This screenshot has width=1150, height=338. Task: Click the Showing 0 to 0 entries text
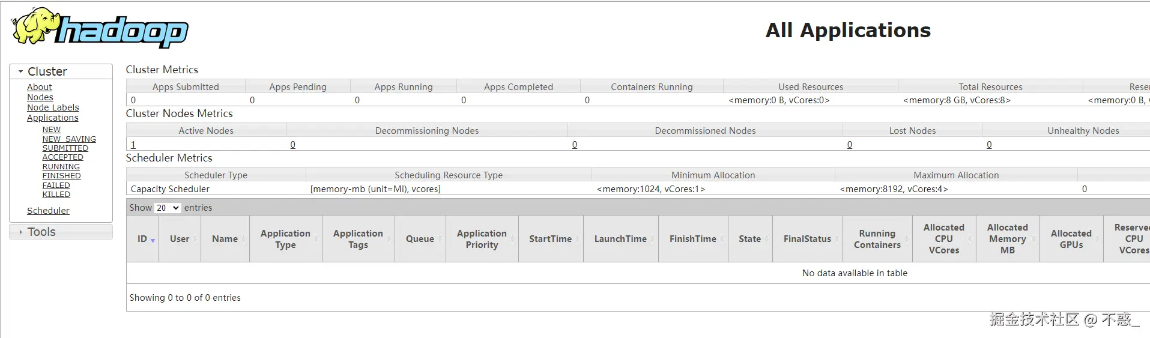185,298
